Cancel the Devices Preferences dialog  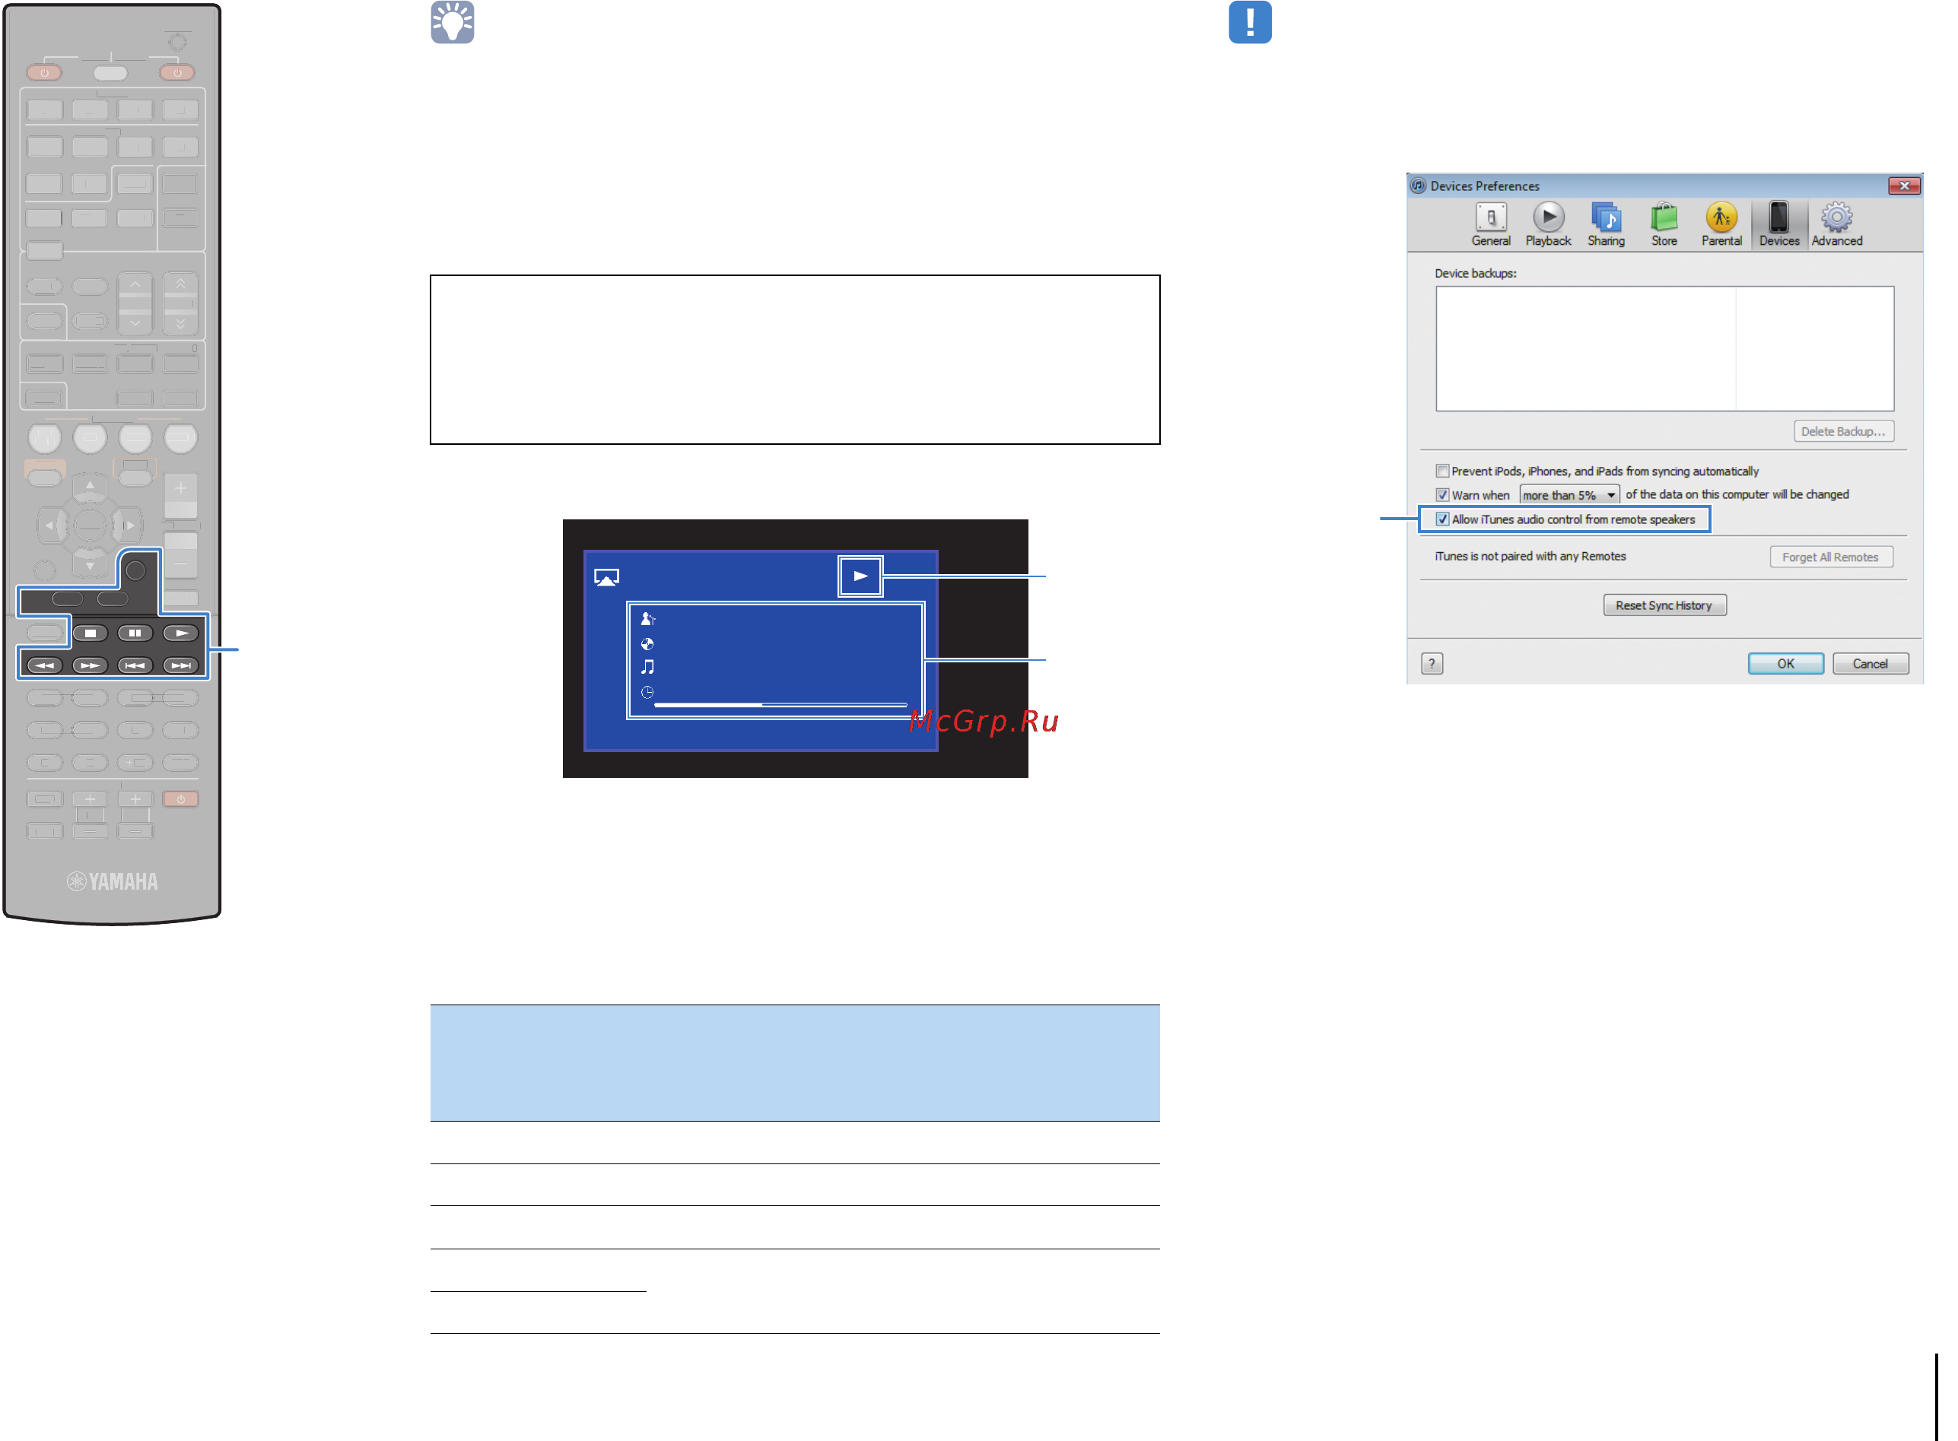tap(1870, 664)
